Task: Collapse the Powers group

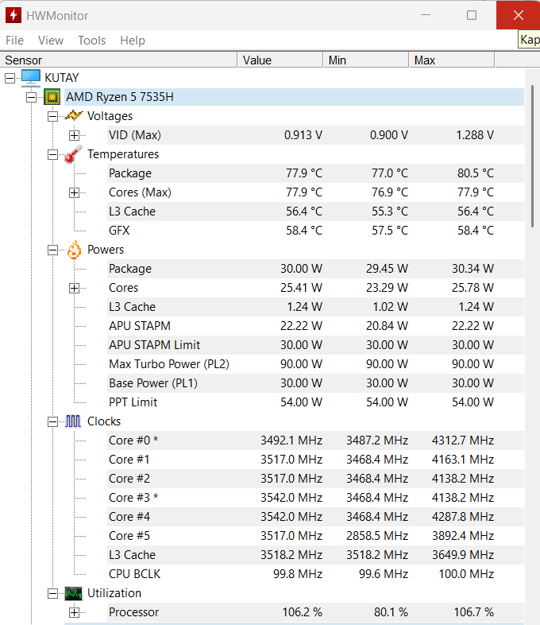Action: click(52, 250)
